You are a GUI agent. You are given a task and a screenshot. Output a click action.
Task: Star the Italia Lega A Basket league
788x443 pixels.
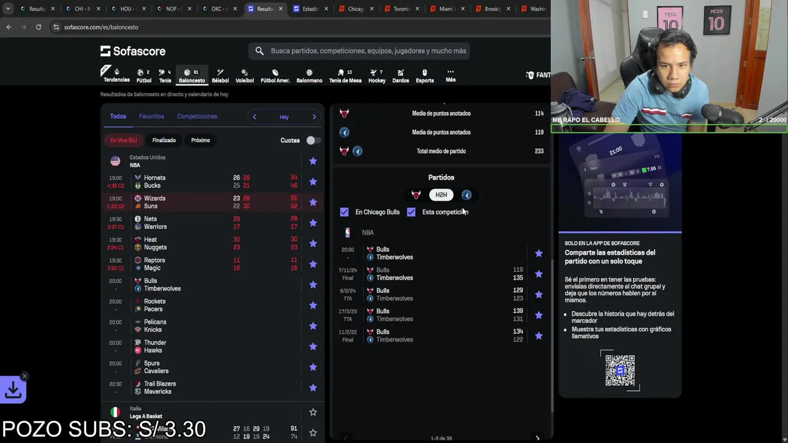(x=313, y=412)
